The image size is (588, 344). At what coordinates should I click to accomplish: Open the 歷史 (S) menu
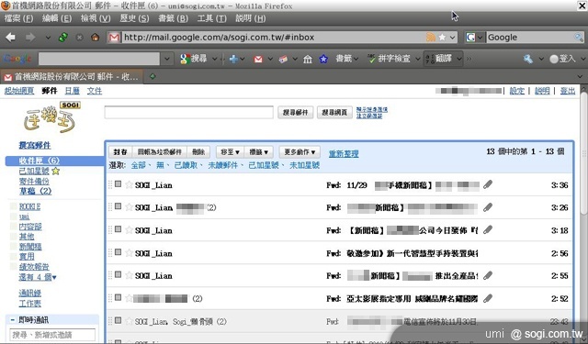(134, 18)
